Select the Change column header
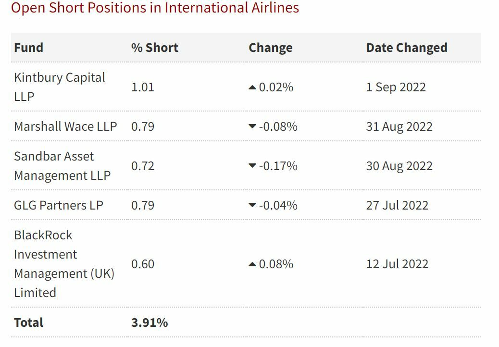 click(x=270, y=48)
